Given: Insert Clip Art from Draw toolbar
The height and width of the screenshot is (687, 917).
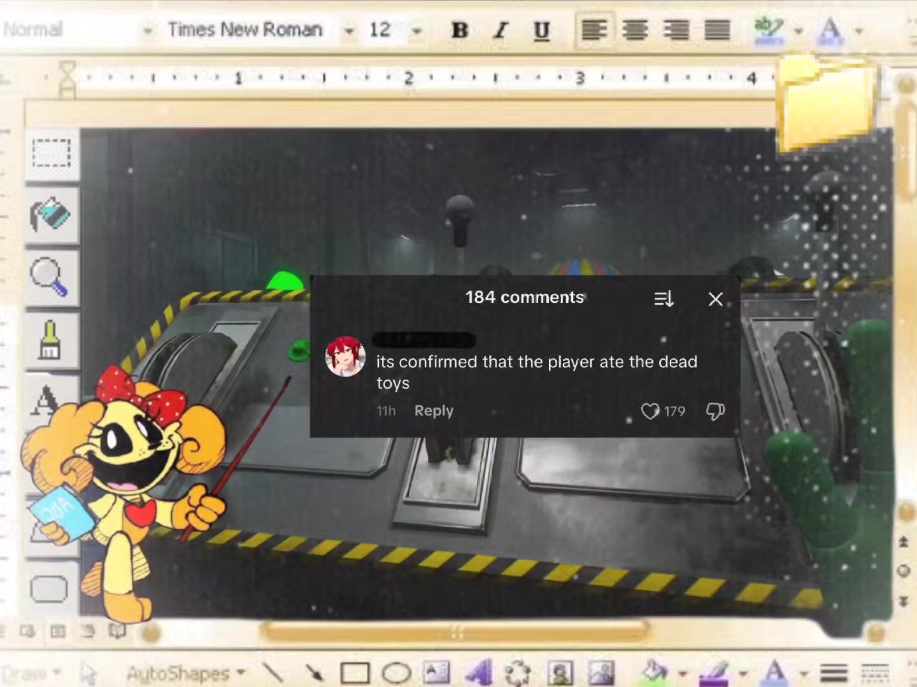Looking at the screenshot, I should coord(560,673).
